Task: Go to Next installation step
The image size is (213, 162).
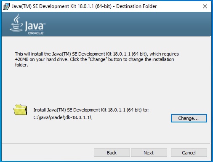Action: tap(149, 153)
